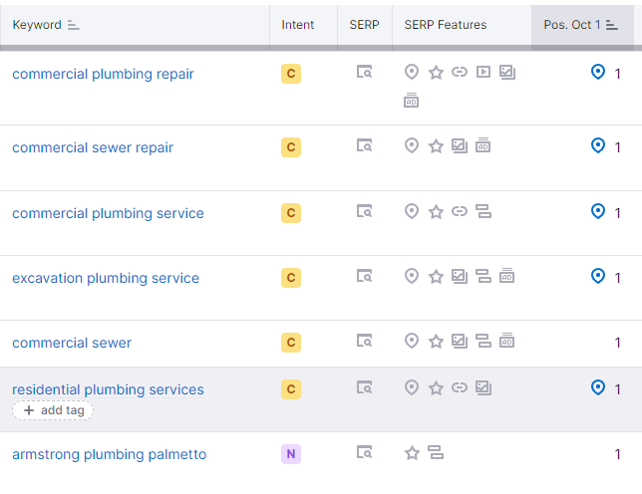Click local pack icon for commercial sewer
The height and width of the screenshot is (494, 642).
click(x=412, y=341)
